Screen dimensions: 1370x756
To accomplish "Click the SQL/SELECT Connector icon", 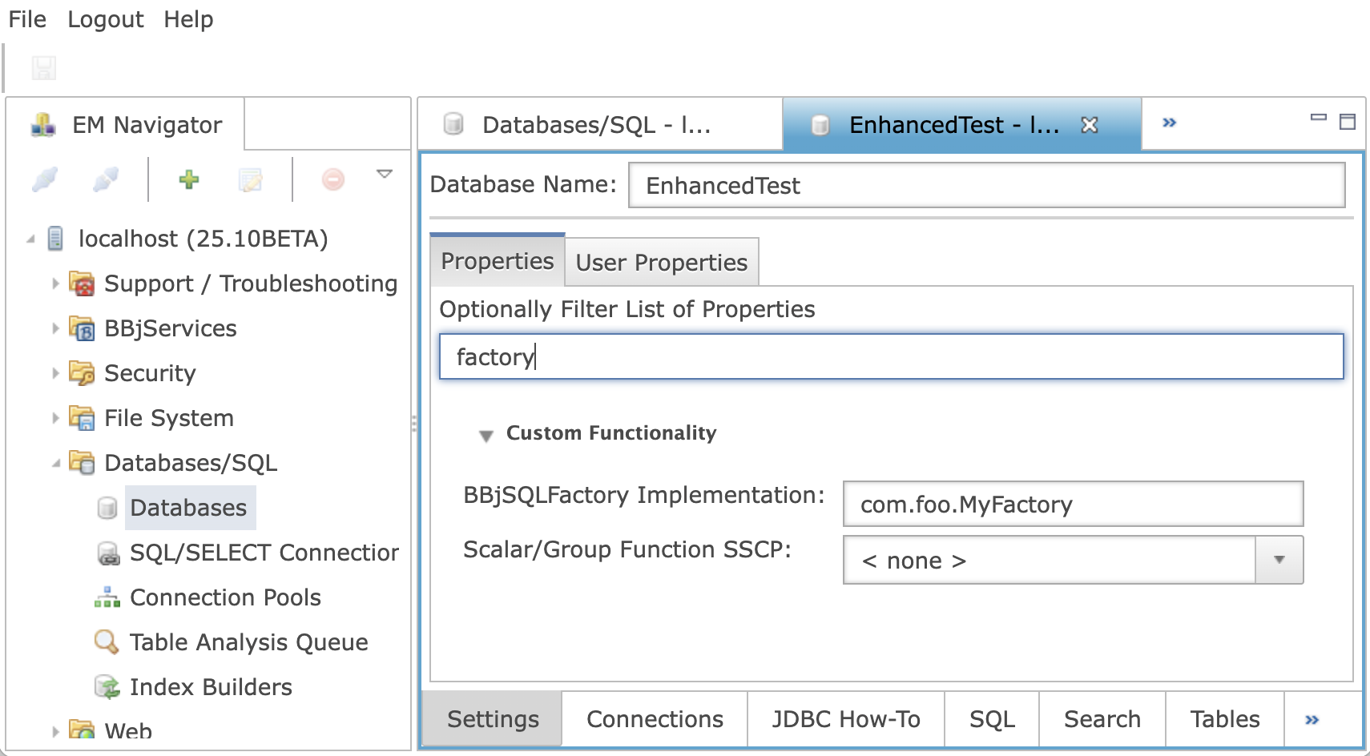I will click(x=107, y=553).
